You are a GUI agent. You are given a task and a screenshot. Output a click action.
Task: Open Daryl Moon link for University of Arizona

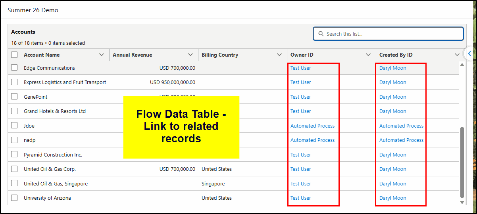(392, 198)
